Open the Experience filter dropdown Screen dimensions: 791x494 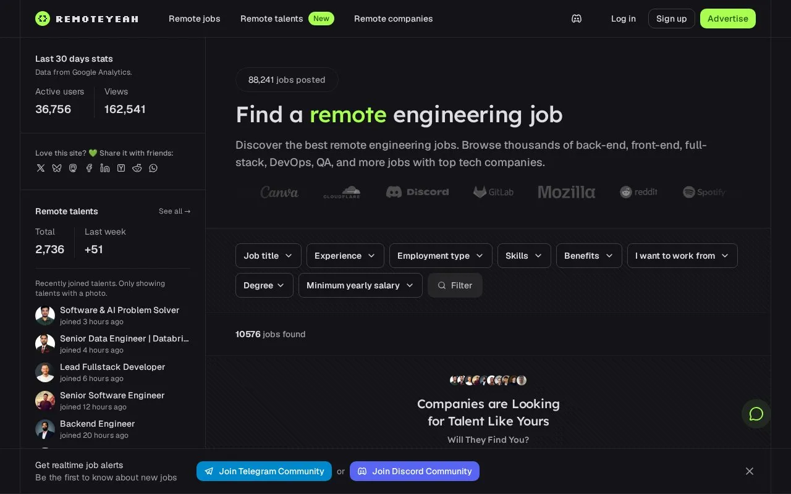(345, 256)
